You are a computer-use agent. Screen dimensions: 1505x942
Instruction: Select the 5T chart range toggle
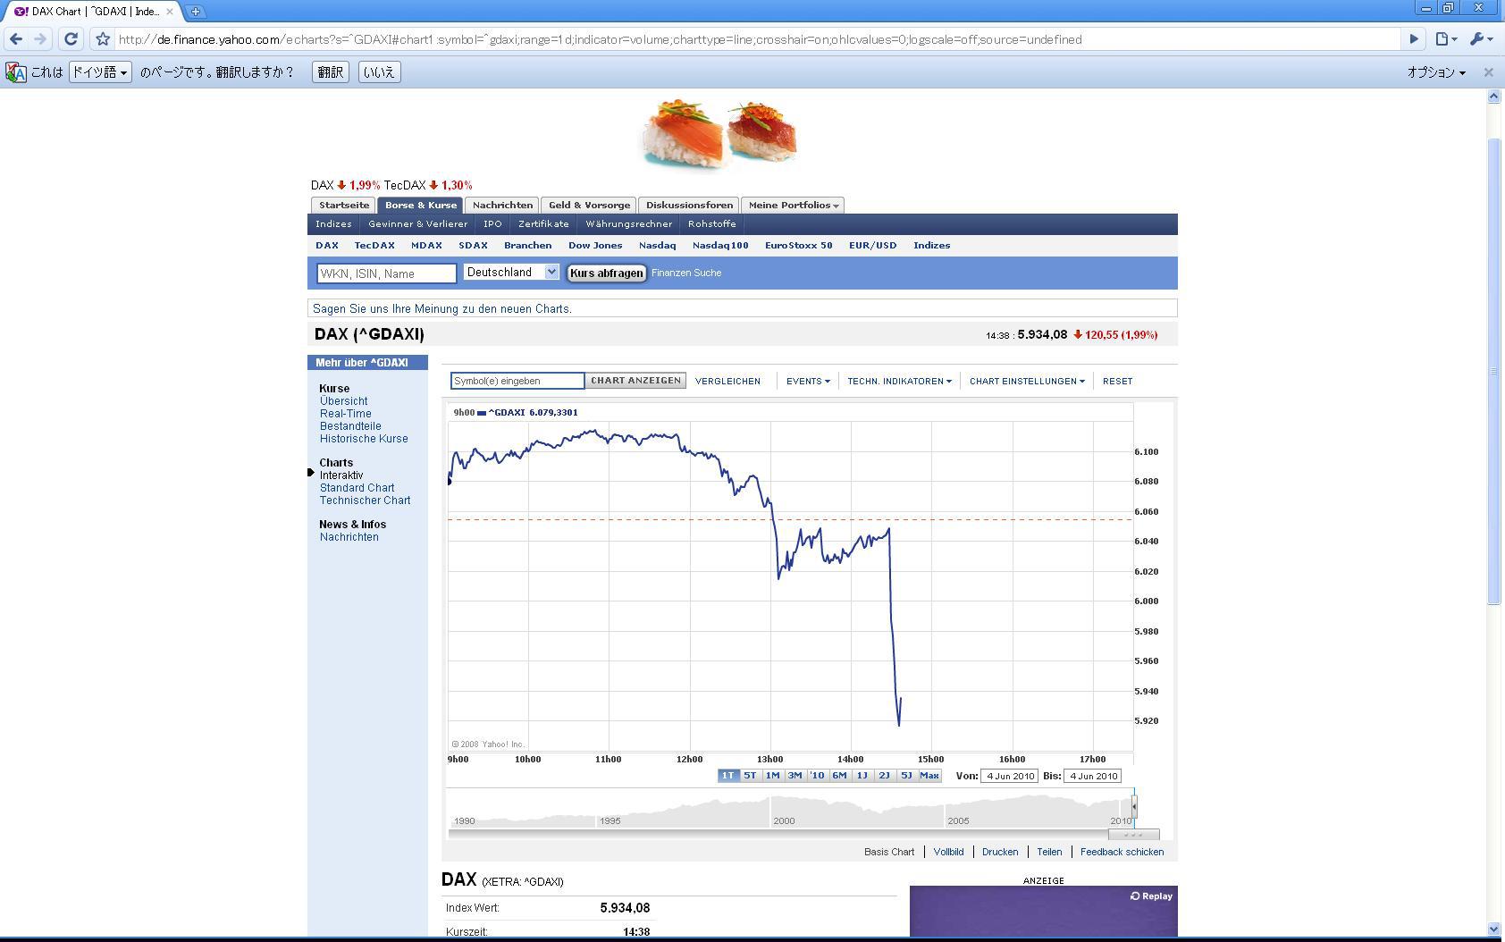point(750,776)
